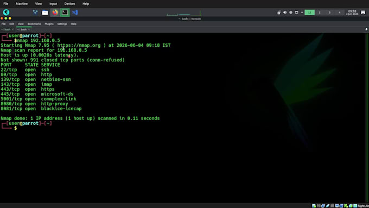The height and width of the screenshot is (208, 369).
Task: Close the second bash tab
Action: (x=29, y=29)
